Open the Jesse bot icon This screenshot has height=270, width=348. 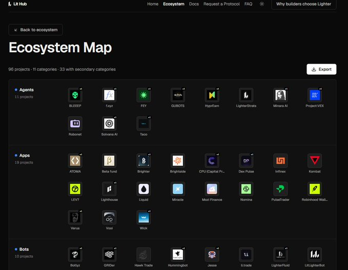212,255
